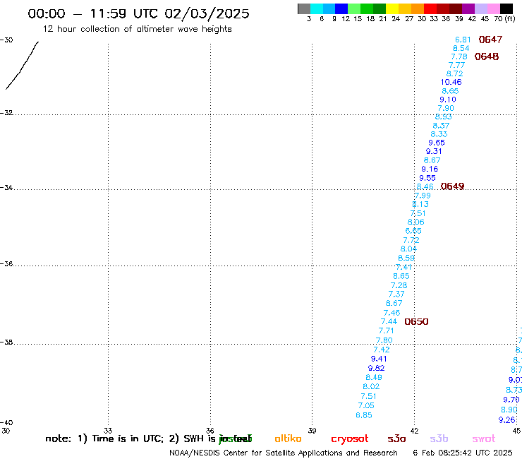The image size is (522, 459).
Task: Click the 9.31 wave height value
Action: point(434,151)
